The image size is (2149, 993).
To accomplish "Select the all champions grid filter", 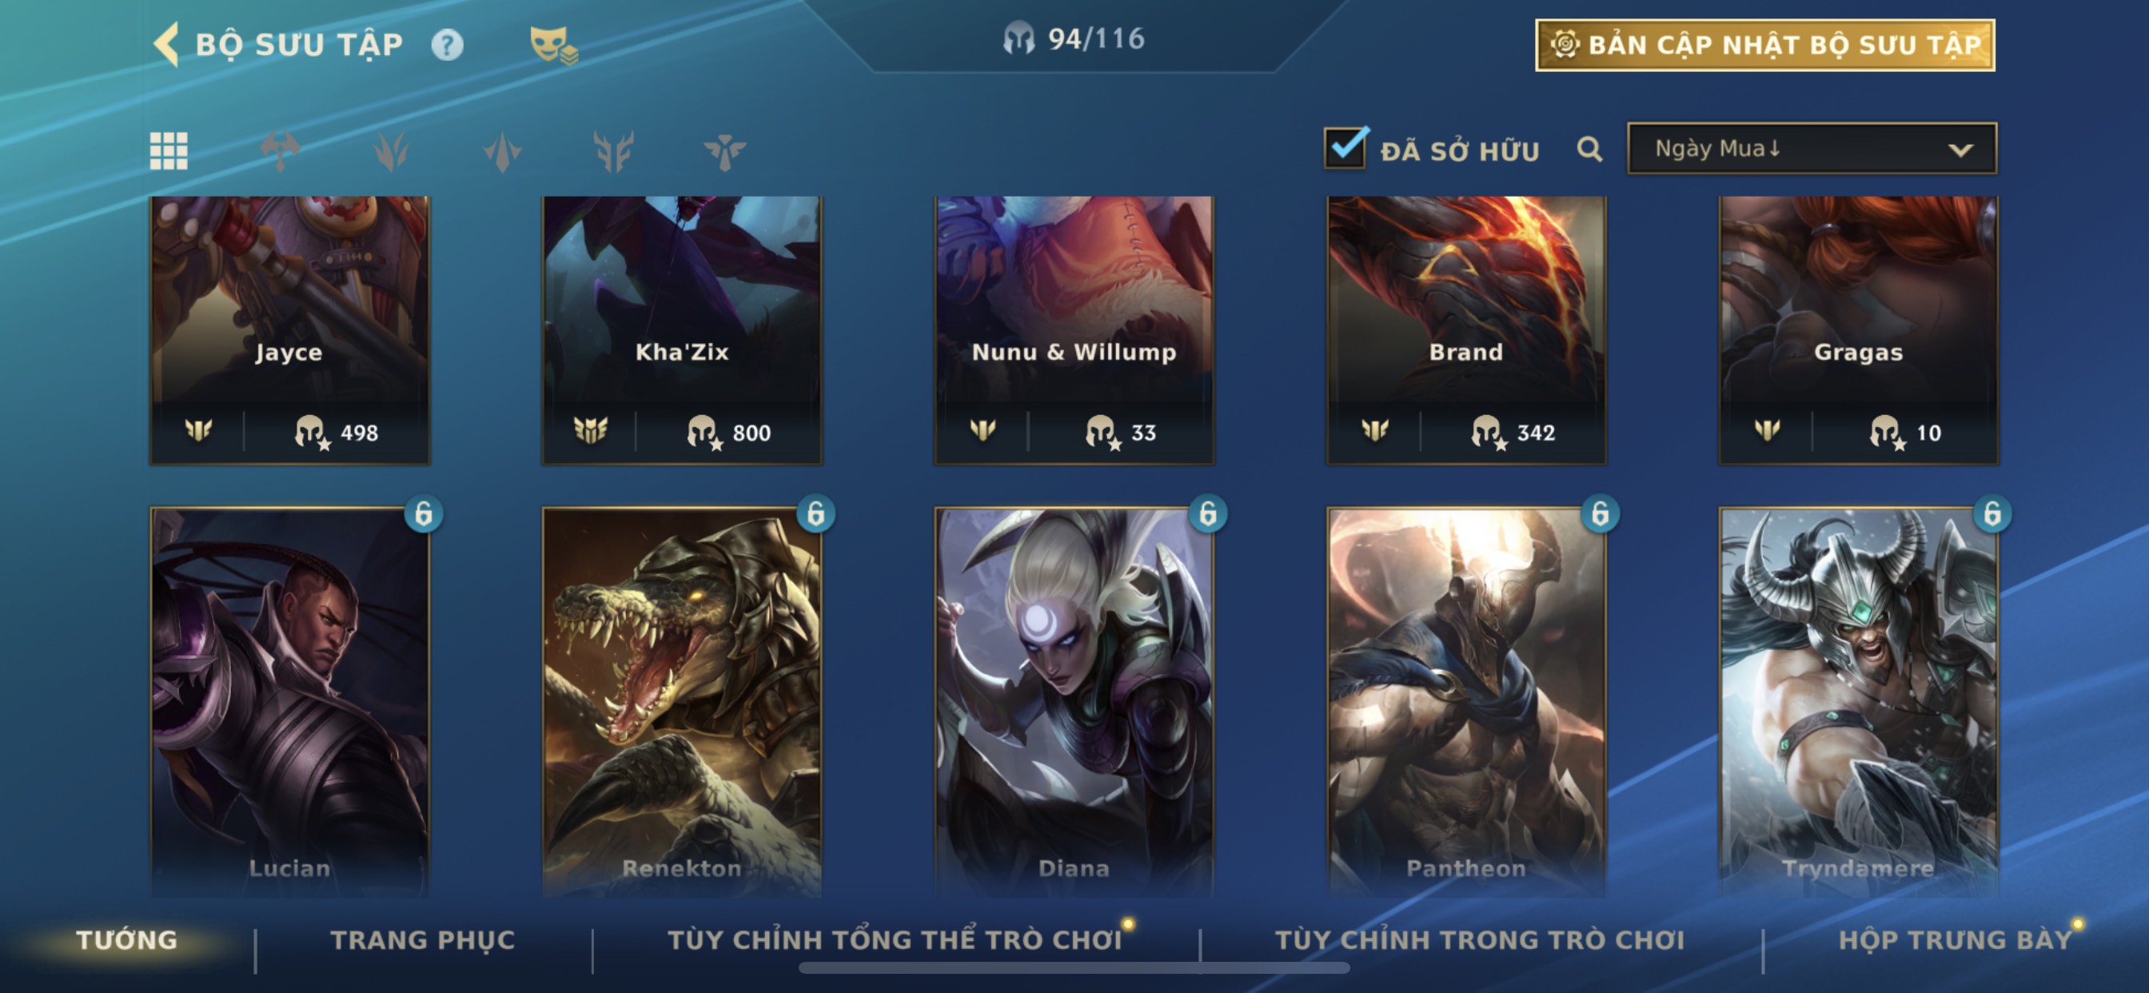I will pyautogui.click(x=169, y=151).
